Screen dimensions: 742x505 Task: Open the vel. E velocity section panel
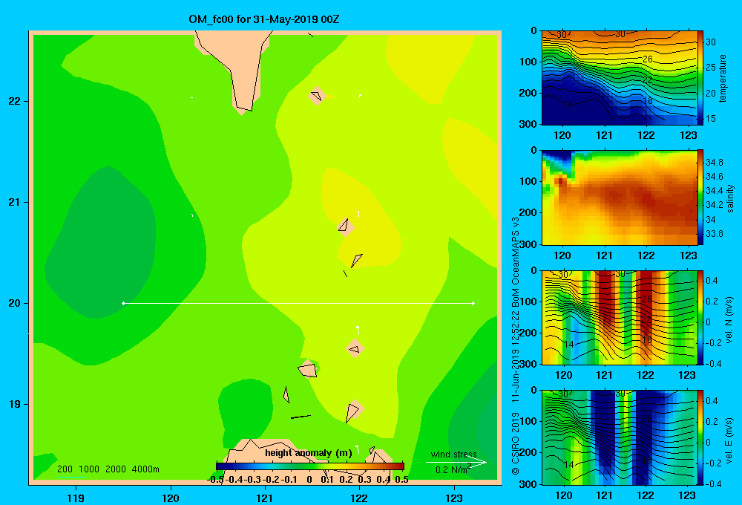point(620,437)
